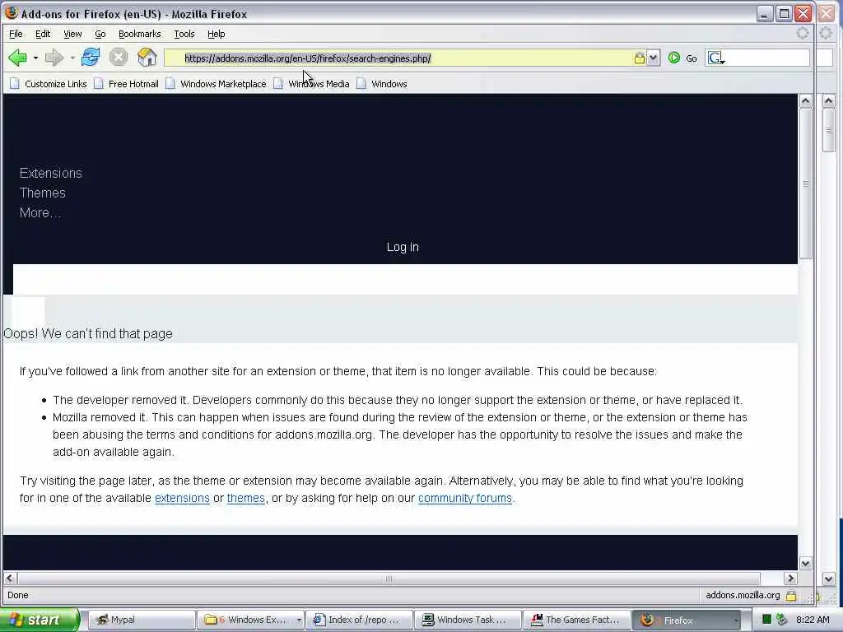843x632 pixels.
Task: Click the page scrollbar down arrow
Action: coord(805,563)
